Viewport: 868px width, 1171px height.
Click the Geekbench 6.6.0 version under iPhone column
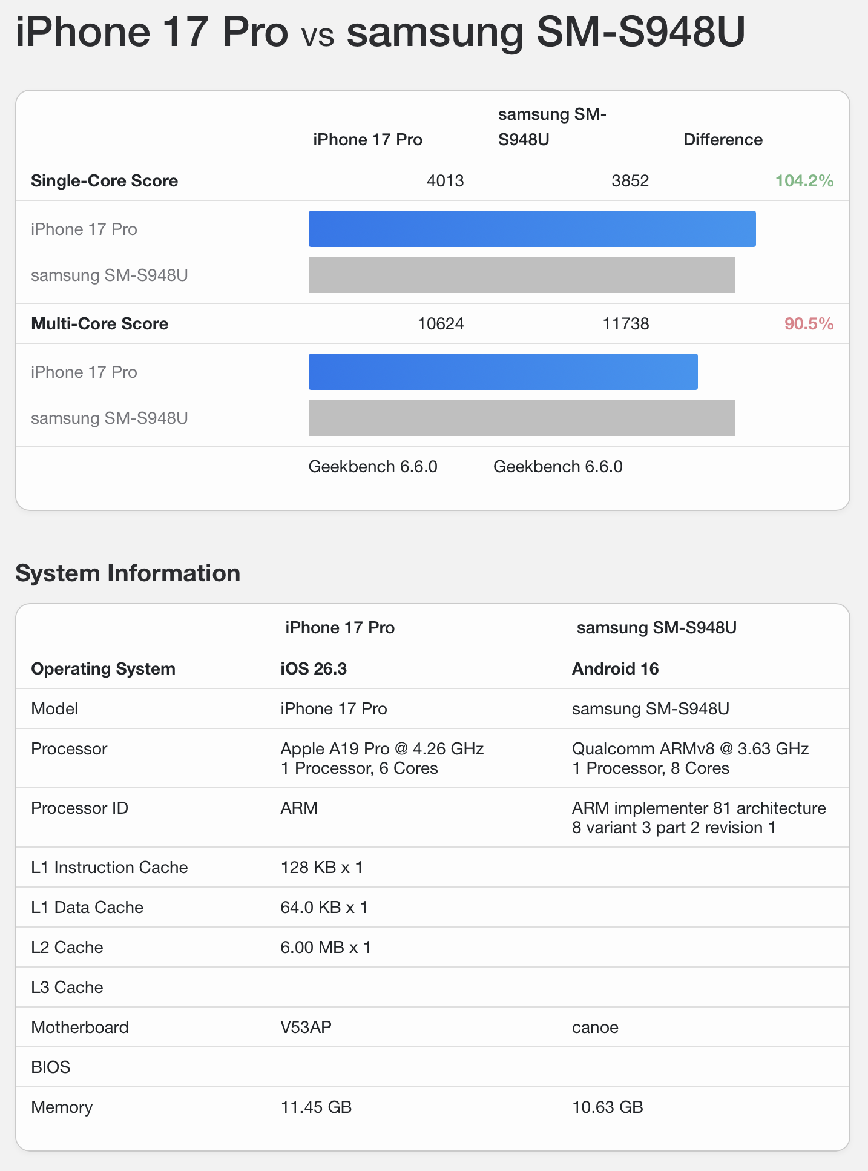[373, 467]
